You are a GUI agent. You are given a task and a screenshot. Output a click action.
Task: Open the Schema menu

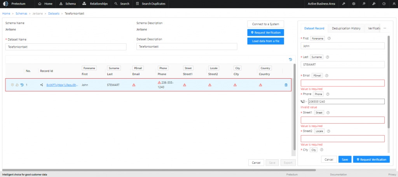click(68, 4)
